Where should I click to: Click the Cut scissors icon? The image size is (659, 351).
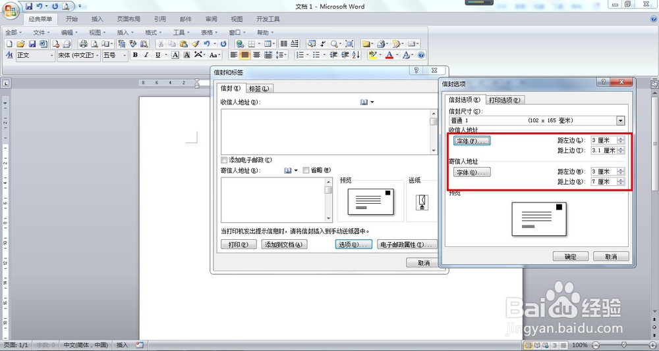tap(161, 43)
